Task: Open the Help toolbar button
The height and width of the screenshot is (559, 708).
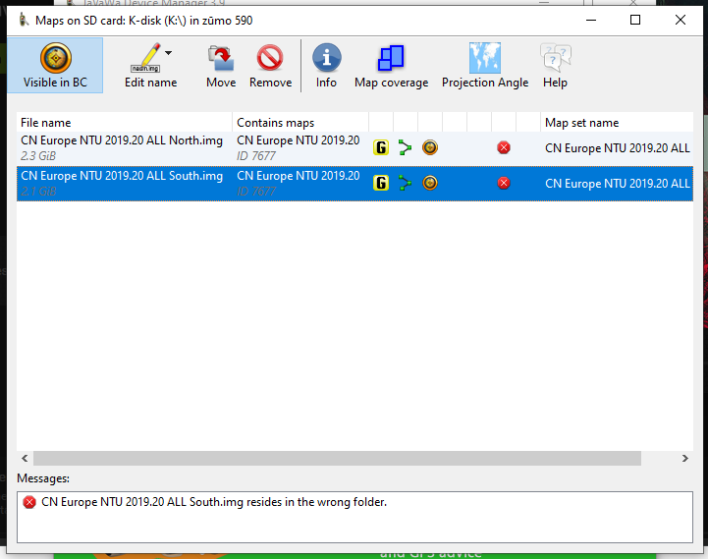Action: pyautogui.click(x=555, y=66)
